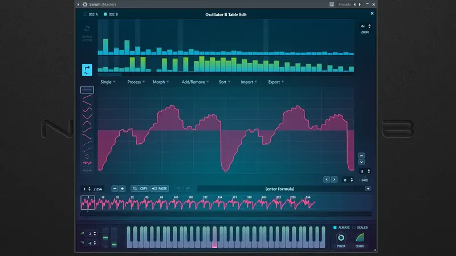Image resolution: width=456 pixels, height=256 pixels.
Task: Select wavetable frame thumbnail 188
Action: pos(249,203)
